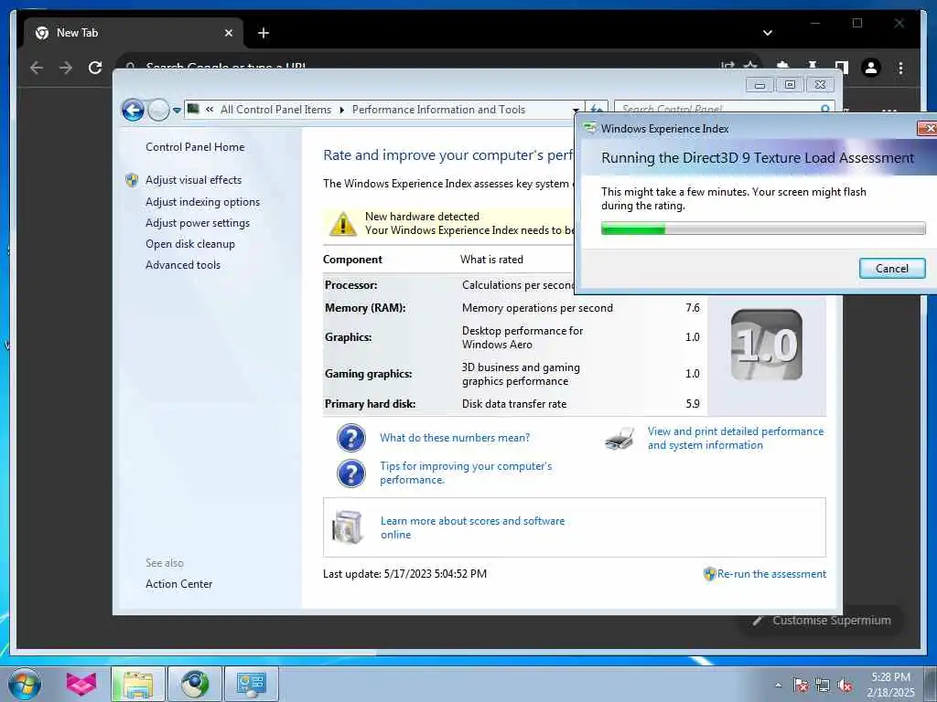
Task: Open the Windows Start button
Action: [x=25, y=685]
